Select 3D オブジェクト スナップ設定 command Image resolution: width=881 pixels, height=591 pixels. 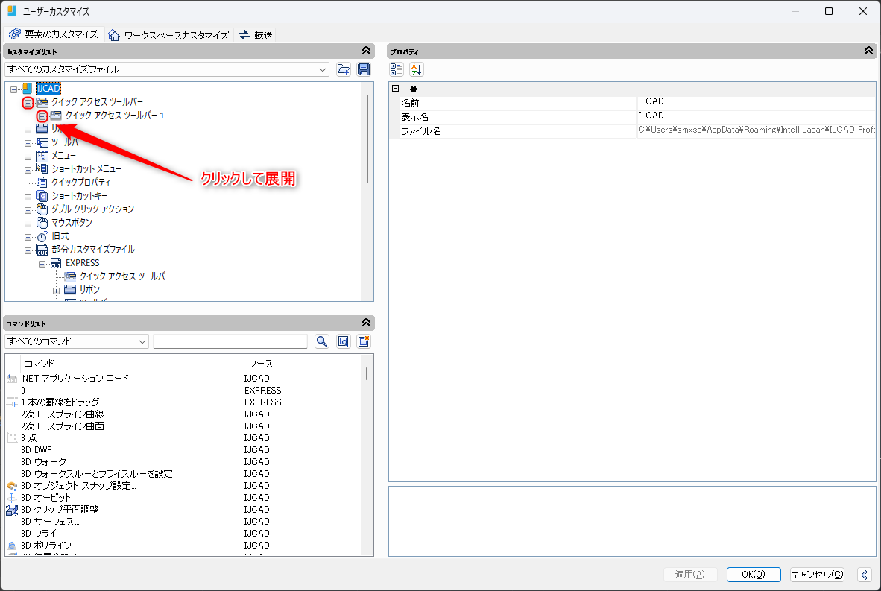79,486
